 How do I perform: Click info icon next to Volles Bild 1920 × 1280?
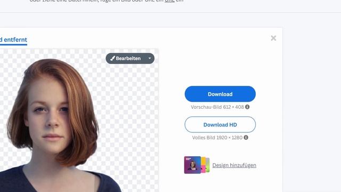pyautogui.click(x=246, y=138)
